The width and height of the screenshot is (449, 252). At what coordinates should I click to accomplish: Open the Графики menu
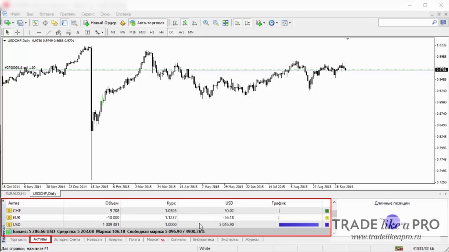(68, 14)
